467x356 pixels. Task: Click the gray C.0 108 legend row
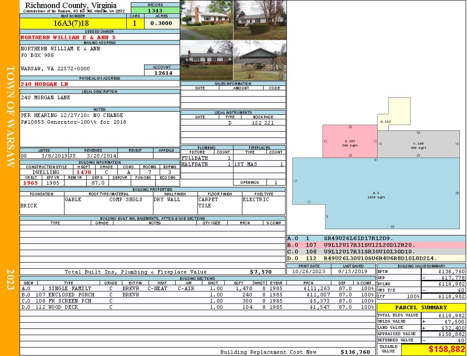click(376, 251)
